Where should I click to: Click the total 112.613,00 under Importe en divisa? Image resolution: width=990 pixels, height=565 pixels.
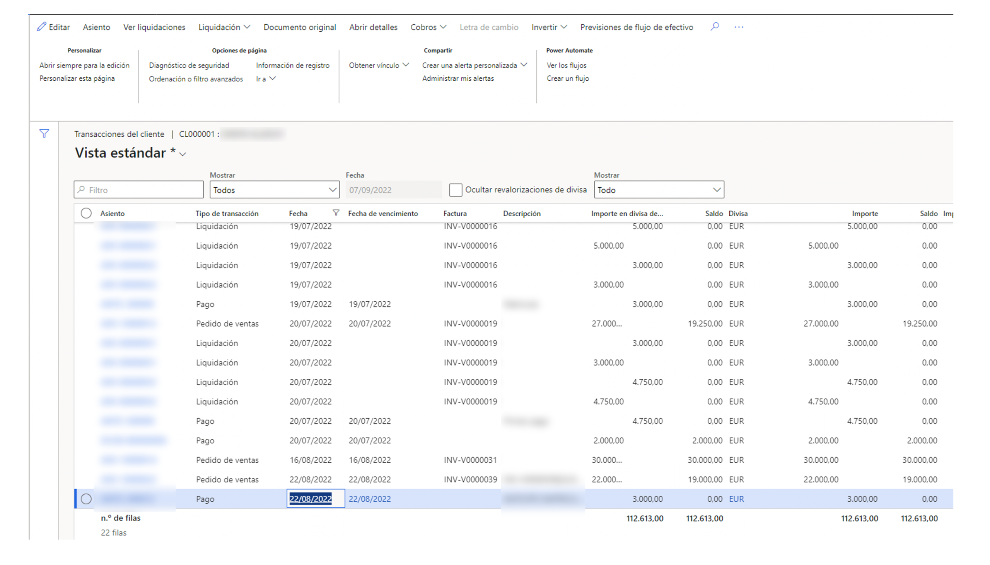tap(645, 518)
